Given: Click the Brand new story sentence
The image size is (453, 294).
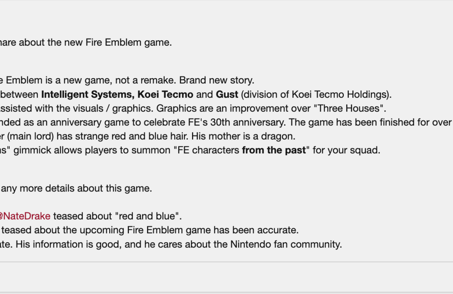Looking at the screenshot, I should [217, 80].
